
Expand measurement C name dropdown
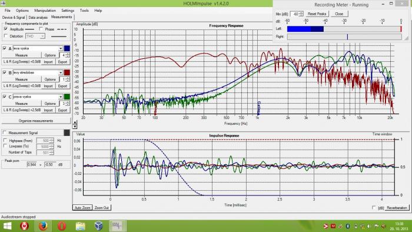coord(61,97)
